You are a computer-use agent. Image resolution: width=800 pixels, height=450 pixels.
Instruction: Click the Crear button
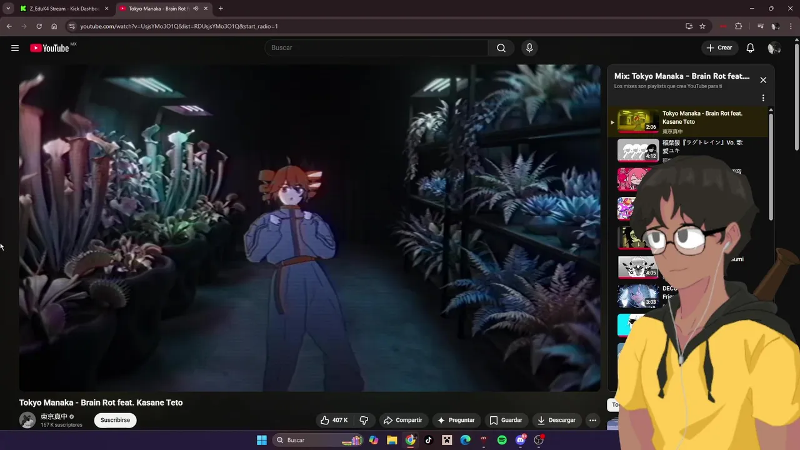719,48
